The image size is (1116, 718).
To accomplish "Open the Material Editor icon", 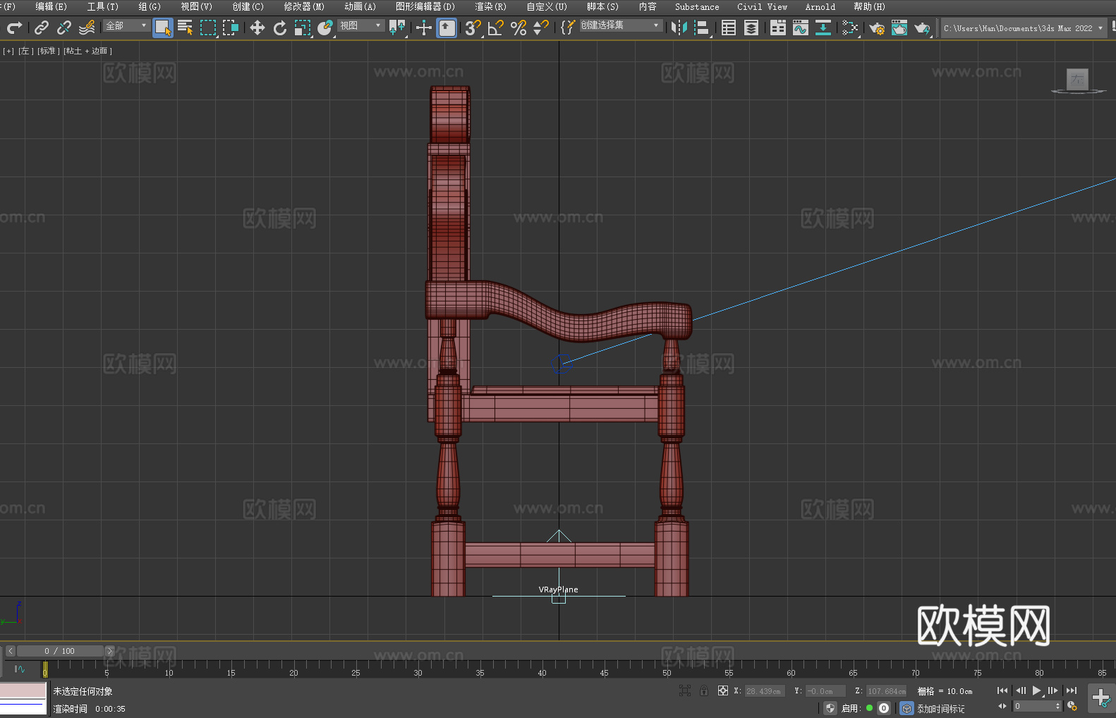I will pos(850,28).
